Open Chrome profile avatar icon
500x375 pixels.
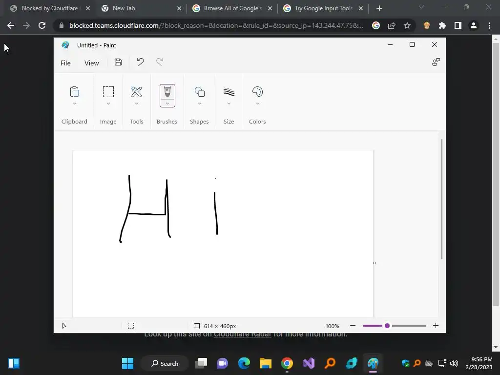coord(474,25)
